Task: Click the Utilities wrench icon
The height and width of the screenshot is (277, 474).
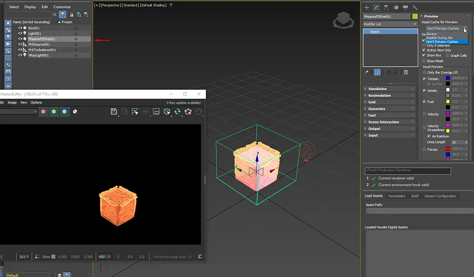Action: (x=415, y=7)
